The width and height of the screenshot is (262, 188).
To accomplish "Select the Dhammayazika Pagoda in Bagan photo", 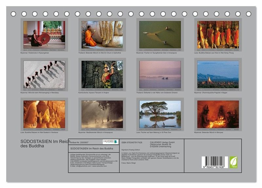I will [218, 75].
